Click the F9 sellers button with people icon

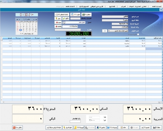point(101,127)
